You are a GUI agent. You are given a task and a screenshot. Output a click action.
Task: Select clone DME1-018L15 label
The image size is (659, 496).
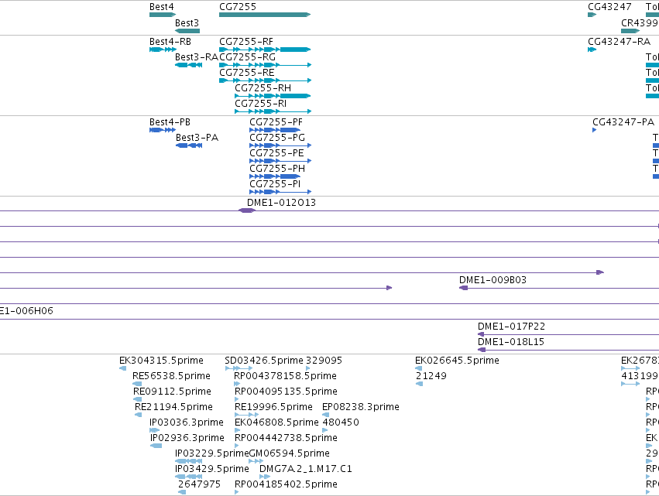pyautogui.click(x=510, y=342)
